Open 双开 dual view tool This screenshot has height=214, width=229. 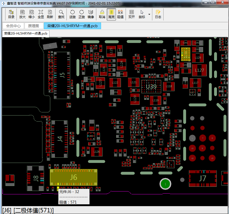pos(132,14)
